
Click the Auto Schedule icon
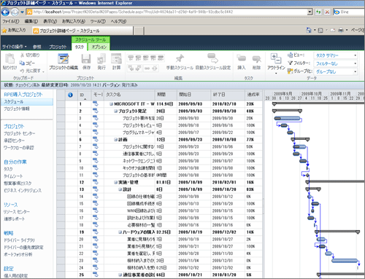(212, 58)
